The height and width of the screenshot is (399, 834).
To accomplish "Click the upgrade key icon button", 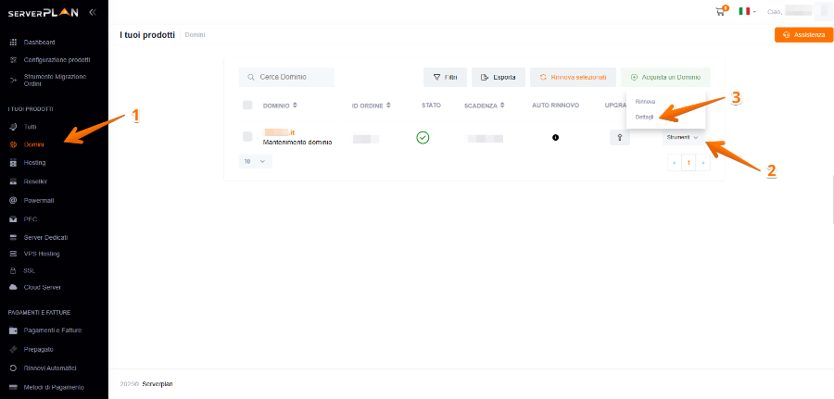I will (x=620, y=138).
